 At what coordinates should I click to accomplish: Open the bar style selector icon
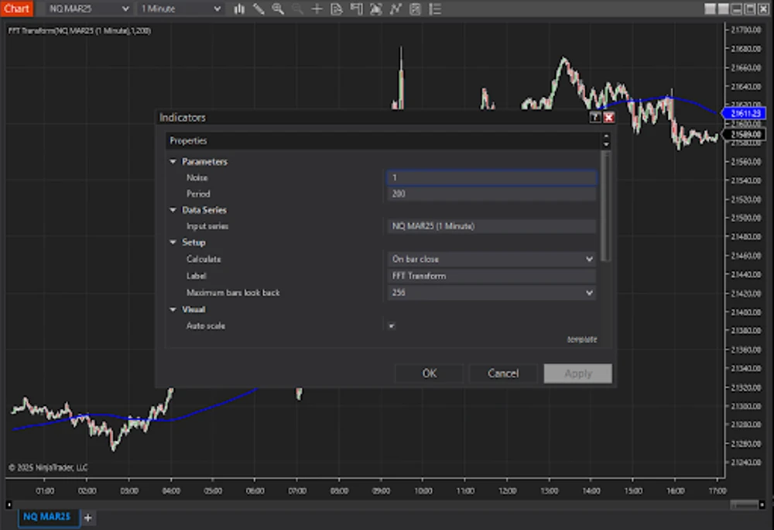(239, 9)
